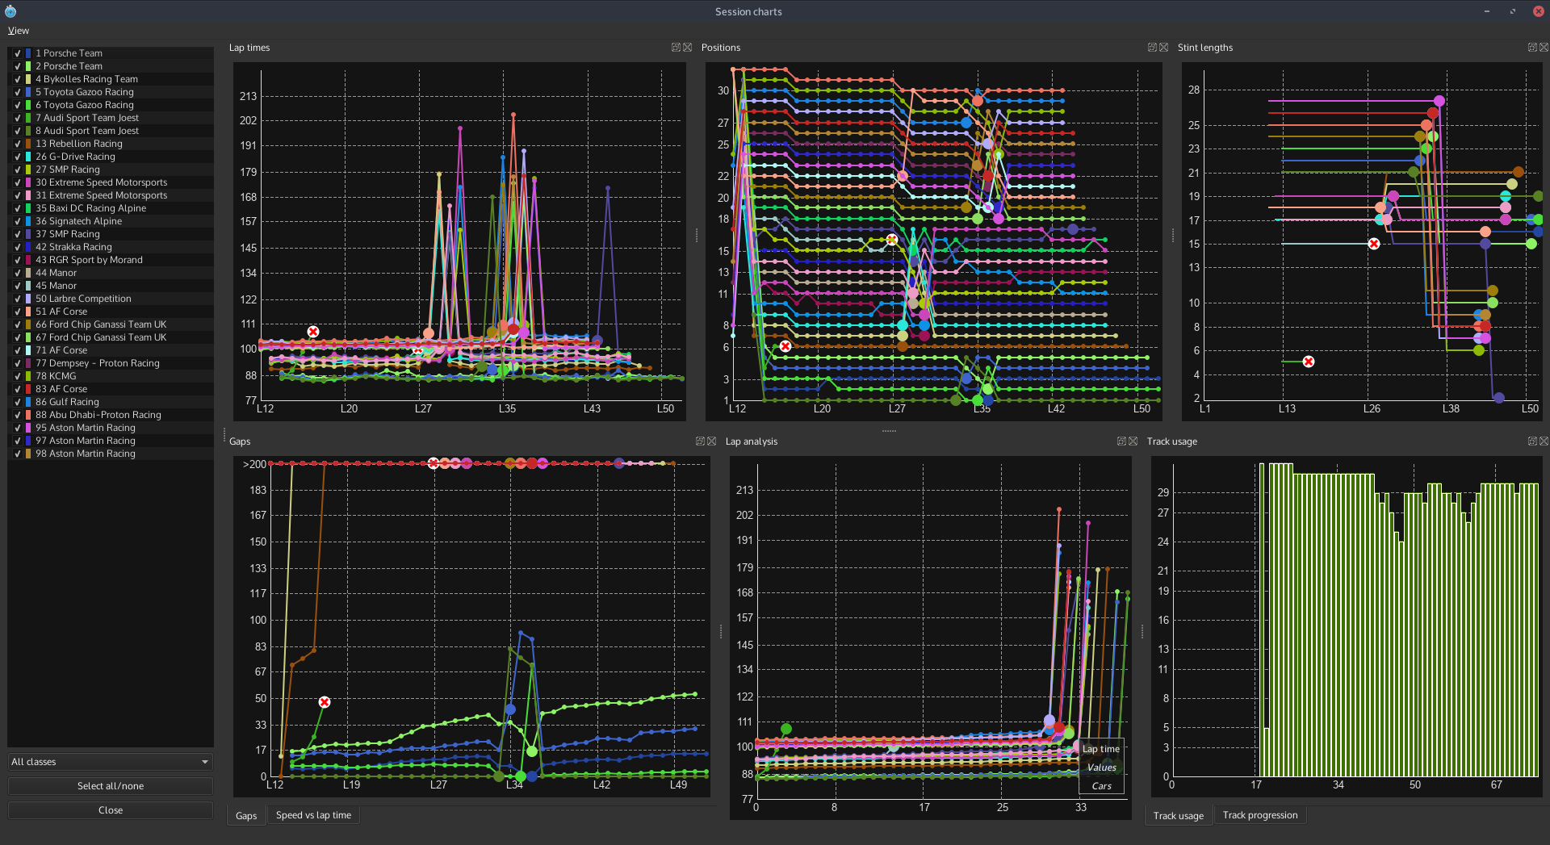Click red retirement marker in Stint lengths chart
1550x845 pixels.
(1374, 244)
